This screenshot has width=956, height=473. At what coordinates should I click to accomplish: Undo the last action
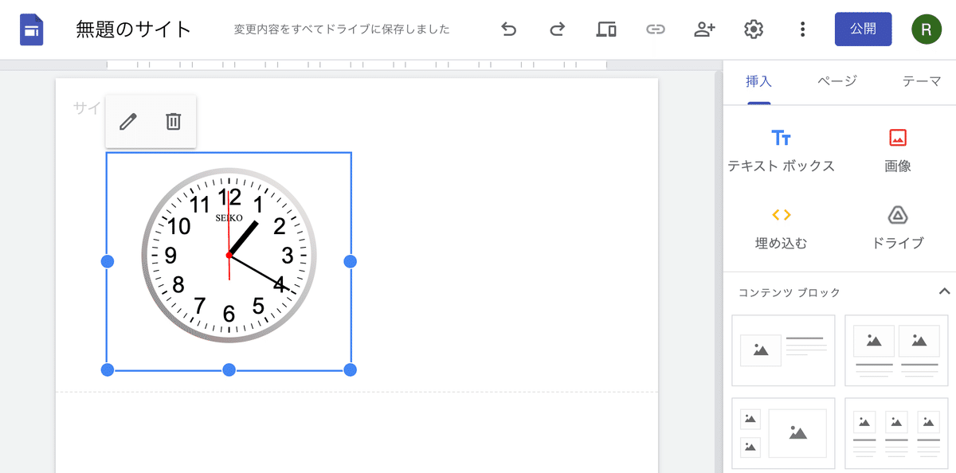[x=509, y=29]
